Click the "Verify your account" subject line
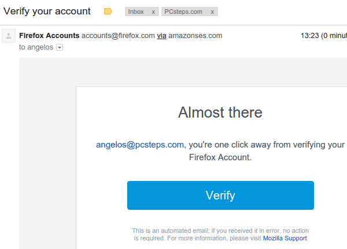 (47, 11)
